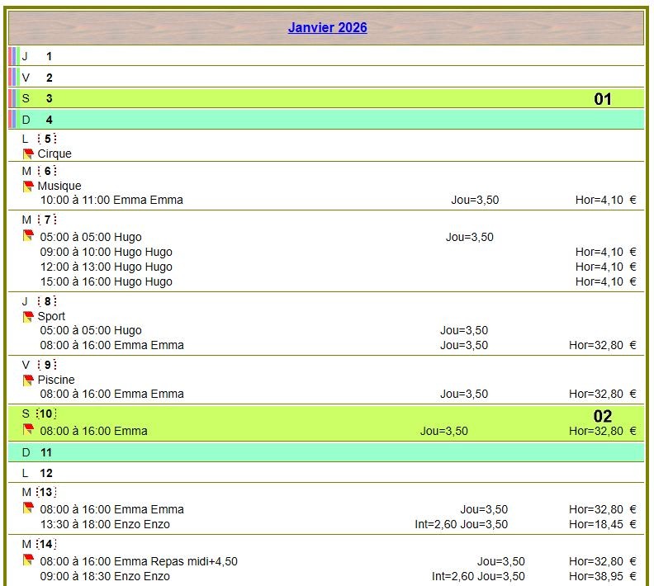Select day number 6 in the calendar

[x=48, y=171]
